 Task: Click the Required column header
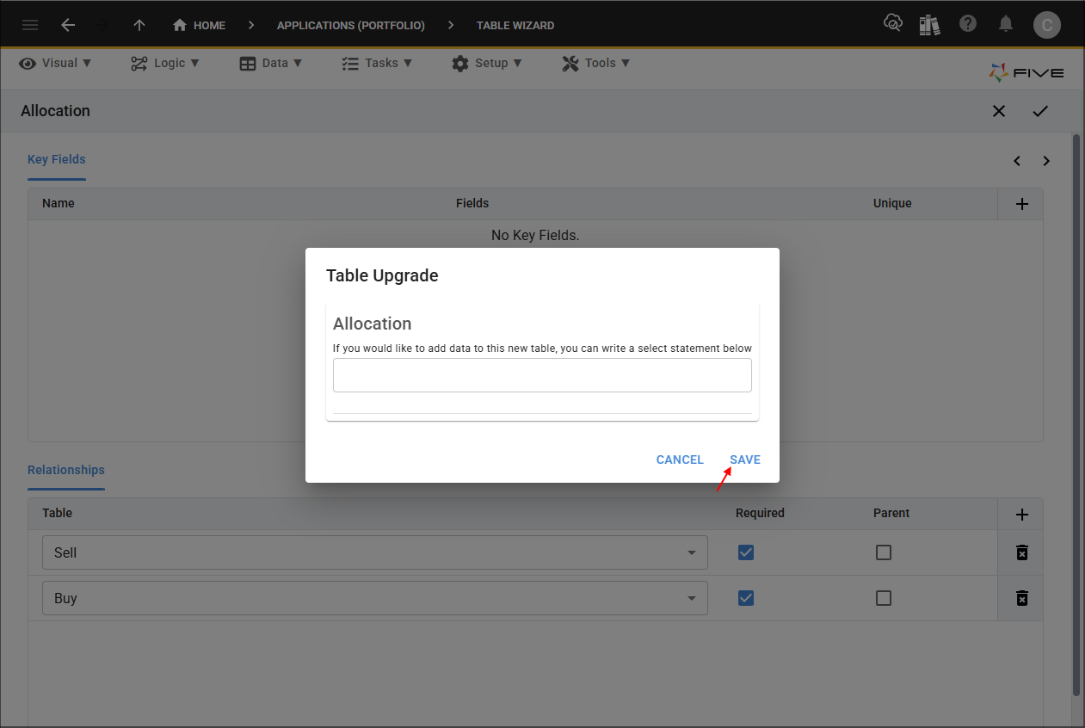pyautogui.click(x=760, y=513)
